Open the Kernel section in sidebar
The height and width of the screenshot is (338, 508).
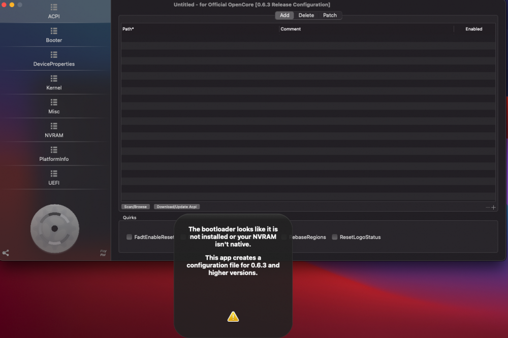pyautogui.click(x=54, y=83)
